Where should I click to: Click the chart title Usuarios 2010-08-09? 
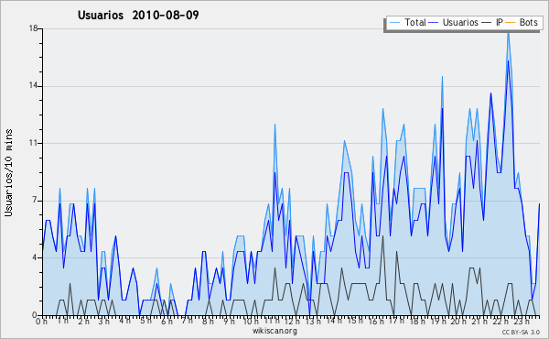(x=138, y=15)
